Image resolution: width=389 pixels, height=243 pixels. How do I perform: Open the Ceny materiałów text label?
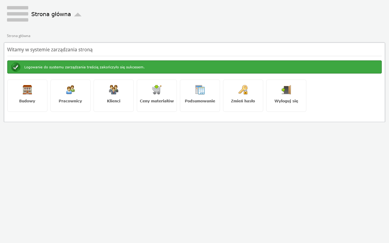(157, 101)
